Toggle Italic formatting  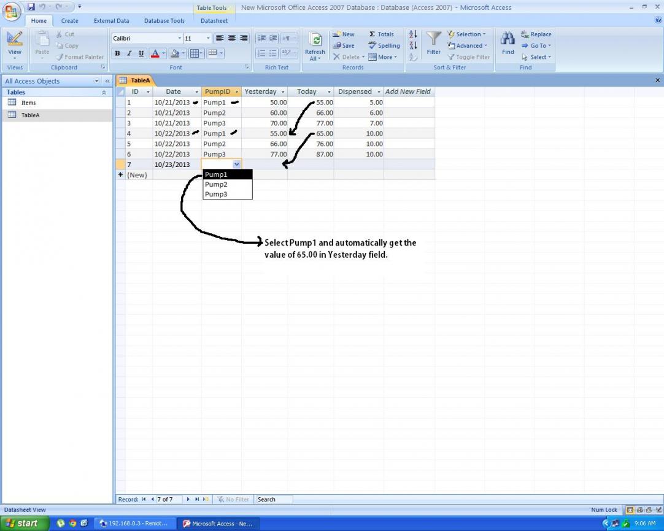(x=129, y=53)
